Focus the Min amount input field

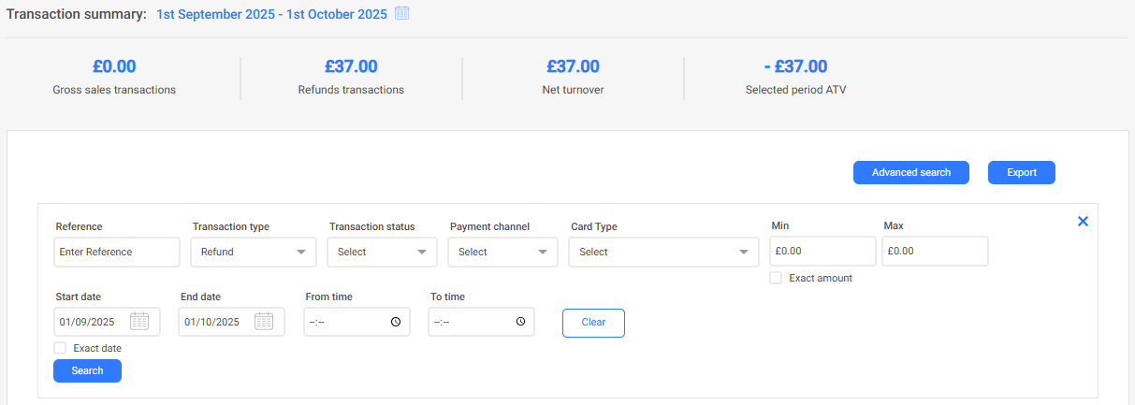click(x=822, y=251)
